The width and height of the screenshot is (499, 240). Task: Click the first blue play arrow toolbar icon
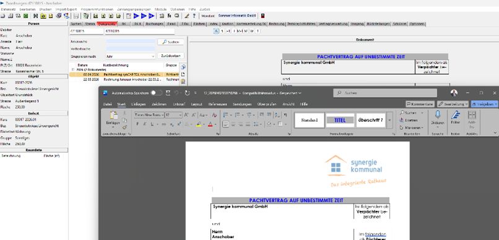[x=136, y=15]
